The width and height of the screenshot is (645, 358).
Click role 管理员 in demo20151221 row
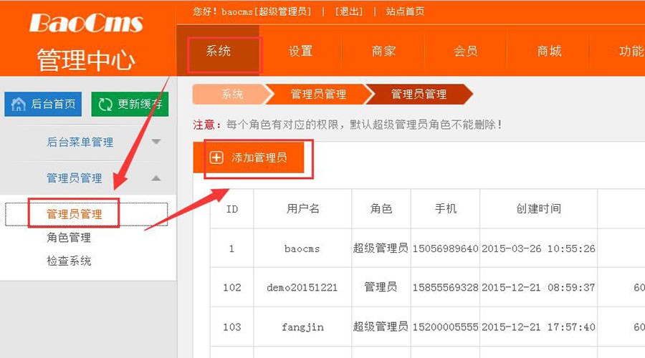[381, 287]
